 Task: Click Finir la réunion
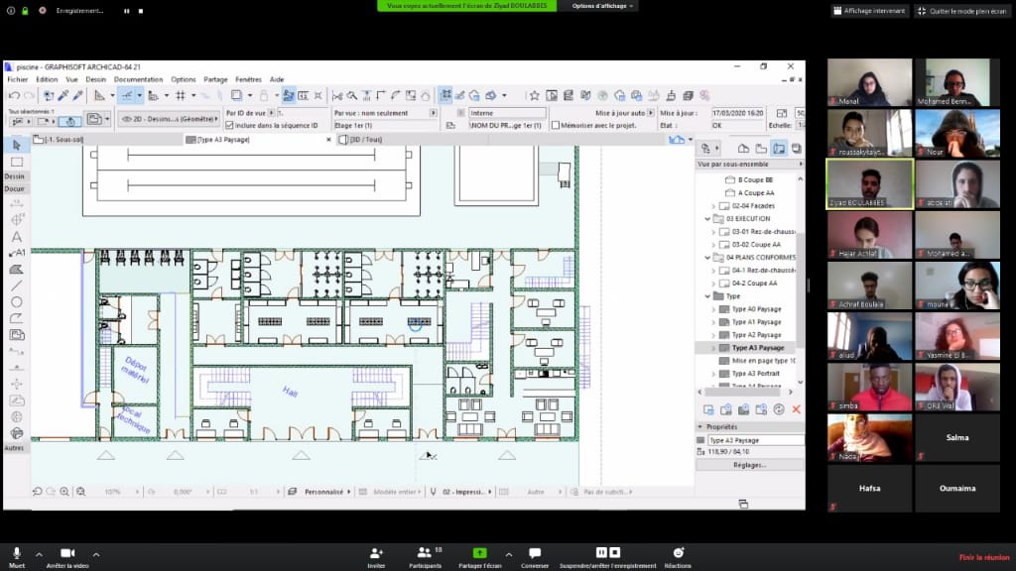pyautogui.click(x=983, y=557)
